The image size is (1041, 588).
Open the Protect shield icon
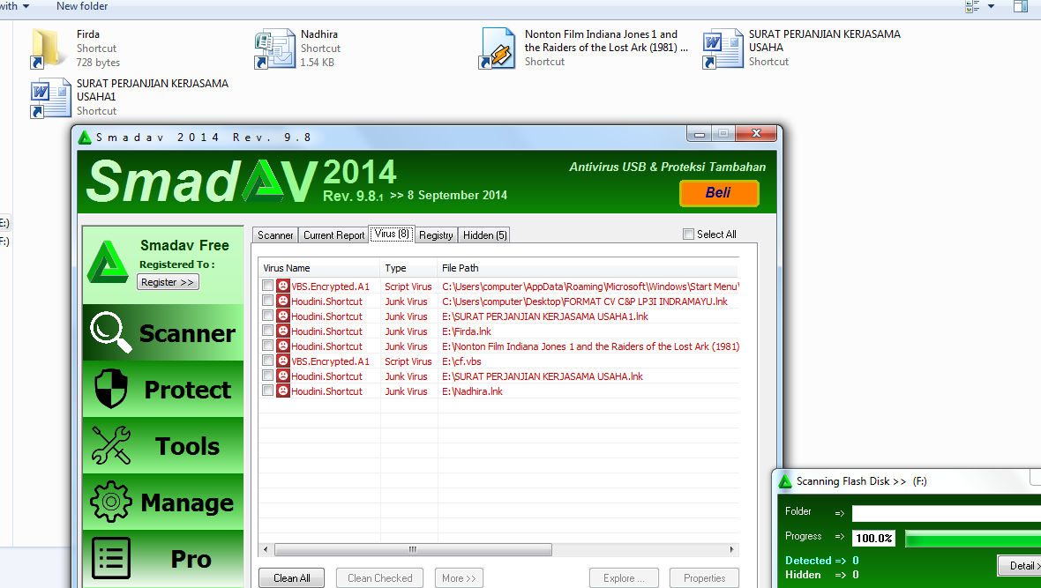pyautogui.click(x=111, y=388)
